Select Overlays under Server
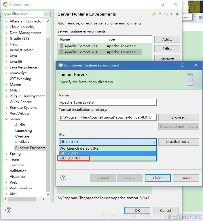 tap(22, 136)
